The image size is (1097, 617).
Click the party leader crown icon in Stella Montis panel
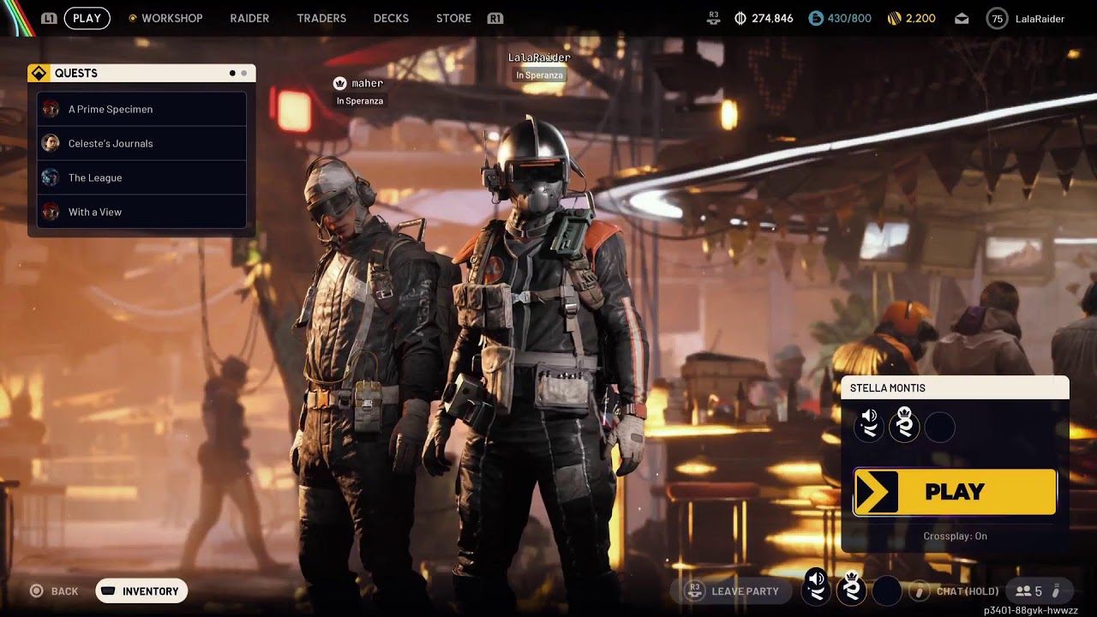tap(904, 425)
